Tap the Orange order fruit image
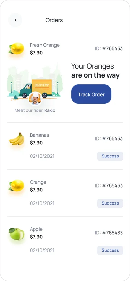This screenshot has width=130, height=281. pyautogui.click(x=16, y=185)
